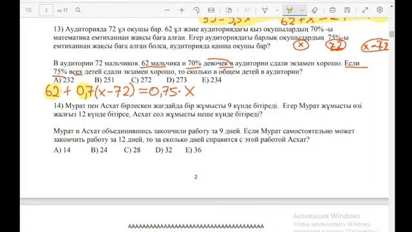The height and width of the screenshot is (232, 412).
Task: Click the 'из 17' page count text
Action: click(x=62, y=10)
